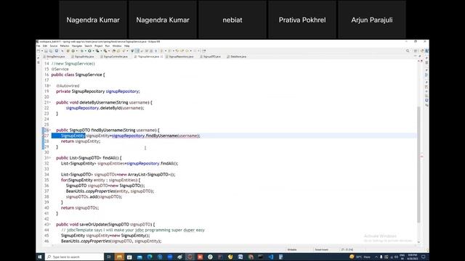Click the Save All toolbar icon
Image resolution: width=465 pixels, height=261 pixels.
(50, 51)
